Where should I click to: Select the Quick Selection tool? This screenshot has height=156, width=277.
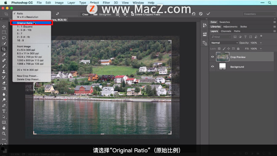(x=4, y=43)
